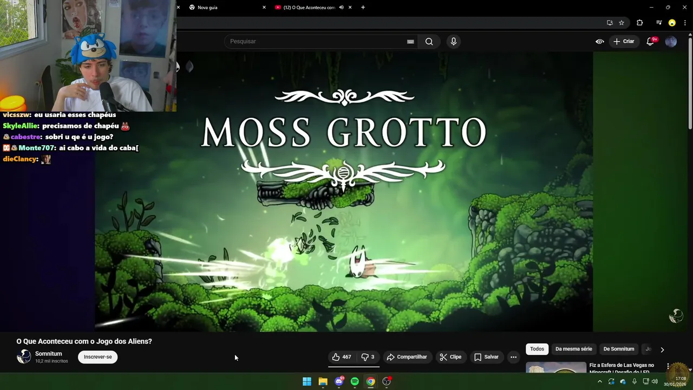The height and width of the screenshot is (390, 693).
Task: Click the Chrome taskbar icon
Action: click(x=370, y=381)
